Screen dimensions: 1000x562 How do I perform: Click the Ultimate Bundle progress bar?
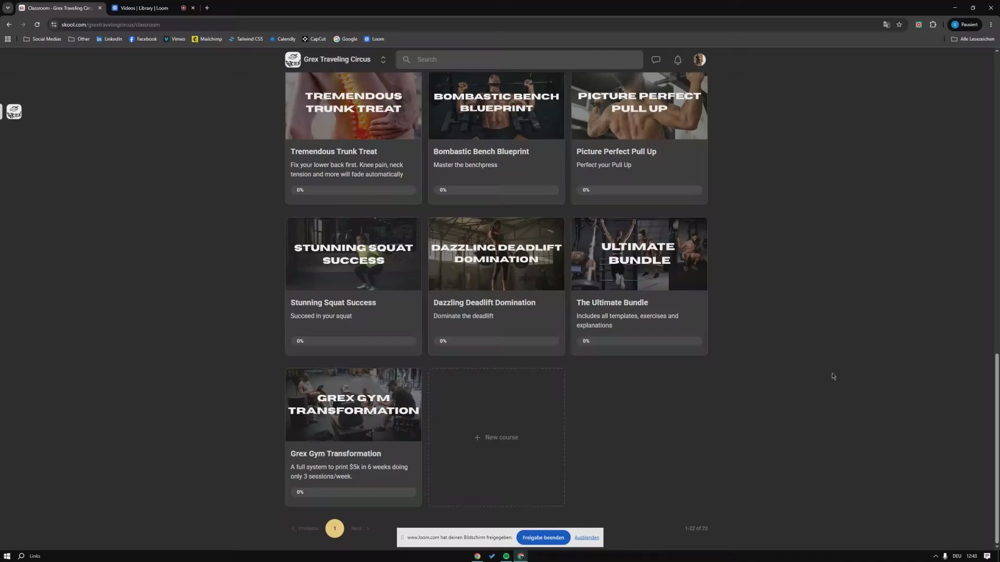[x=639, y=341]
